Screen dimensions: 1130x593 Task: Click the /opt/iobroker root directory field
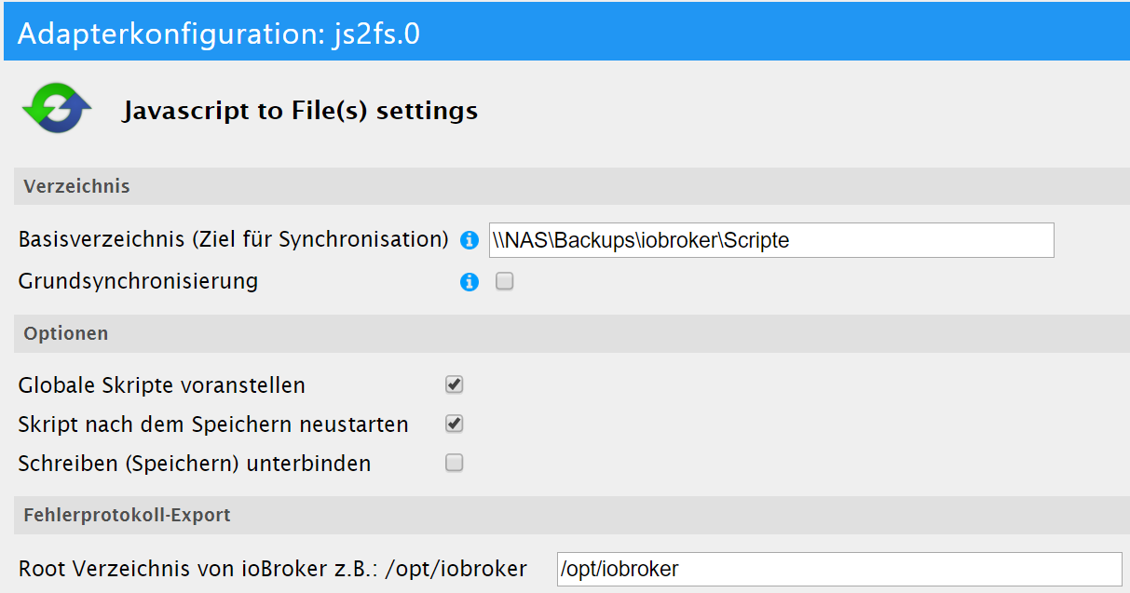(x=838, y=569)
